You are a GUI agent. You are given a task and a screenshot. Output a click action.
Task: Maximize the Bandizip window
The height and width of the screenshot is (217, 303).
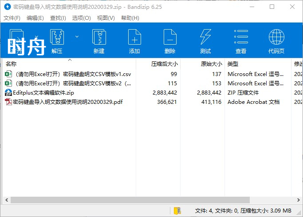(272, 7)
